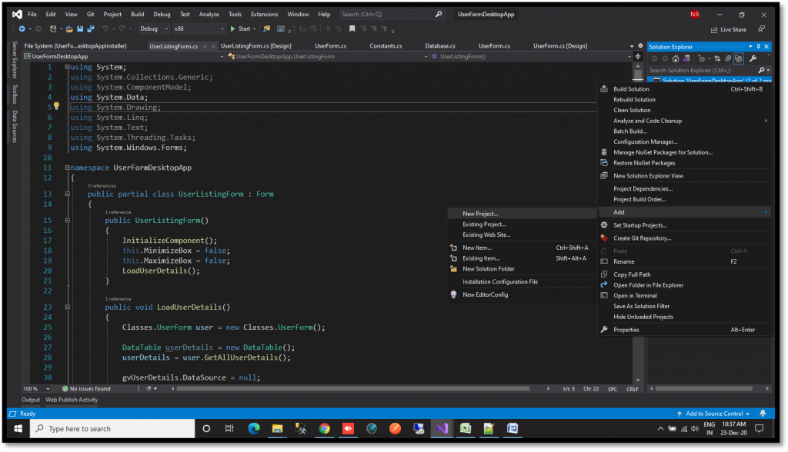Launch Google Chrome from the taskbar
The width and height of the screenshot is (788, 452).
click(x=325, y=429)
